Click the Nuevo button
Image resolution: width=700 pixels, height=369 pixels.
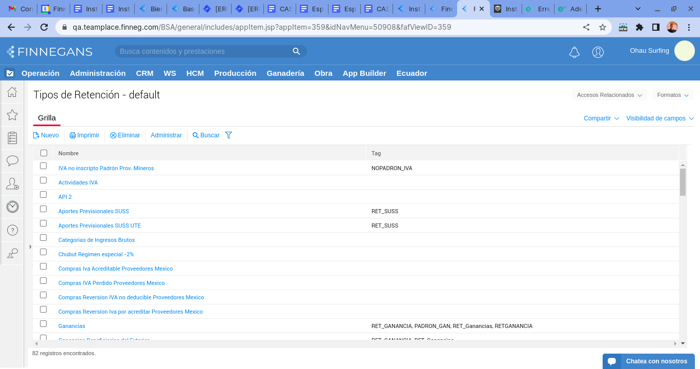[46, 135]
